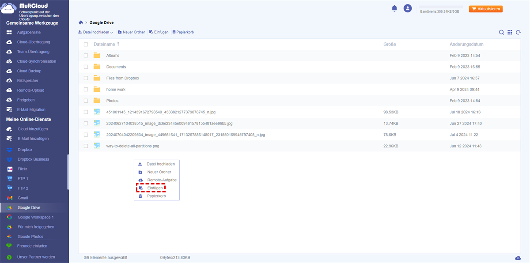Open the Albums folder

click(x=113, y=56)
